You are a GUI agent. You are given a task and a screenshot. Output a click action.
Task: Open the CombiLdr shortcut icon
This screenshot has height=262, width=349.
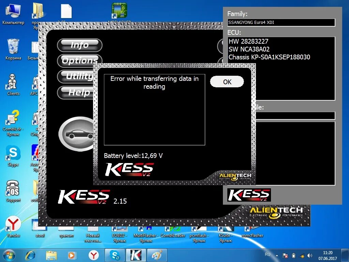(x=13, y=123)
